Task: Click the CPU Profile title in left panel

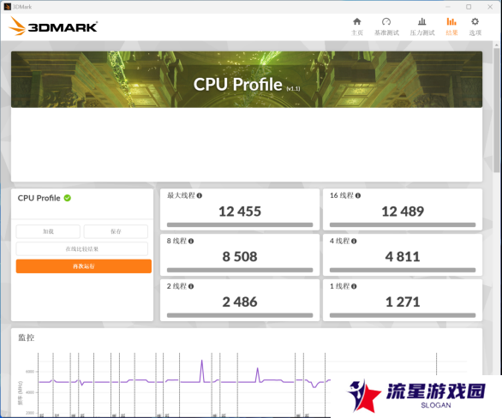Action: coord(39,198)
